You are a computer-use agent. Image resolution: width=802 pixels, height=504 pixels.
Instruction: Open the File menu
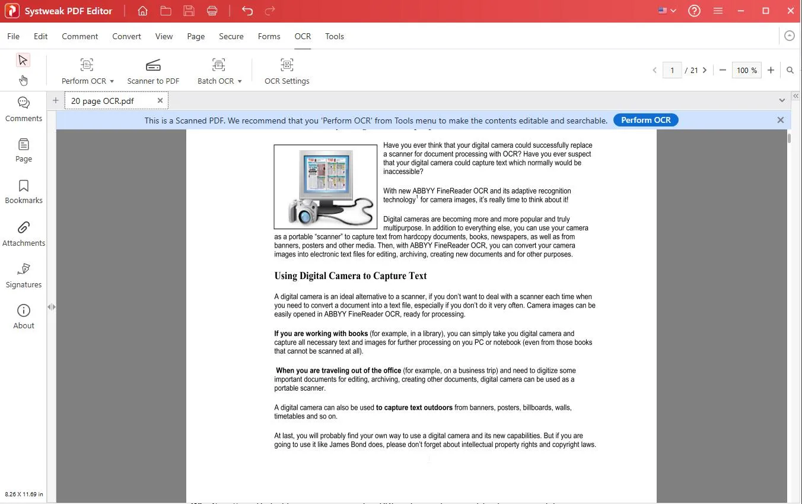pyautogui.click(x=13, y=36)
